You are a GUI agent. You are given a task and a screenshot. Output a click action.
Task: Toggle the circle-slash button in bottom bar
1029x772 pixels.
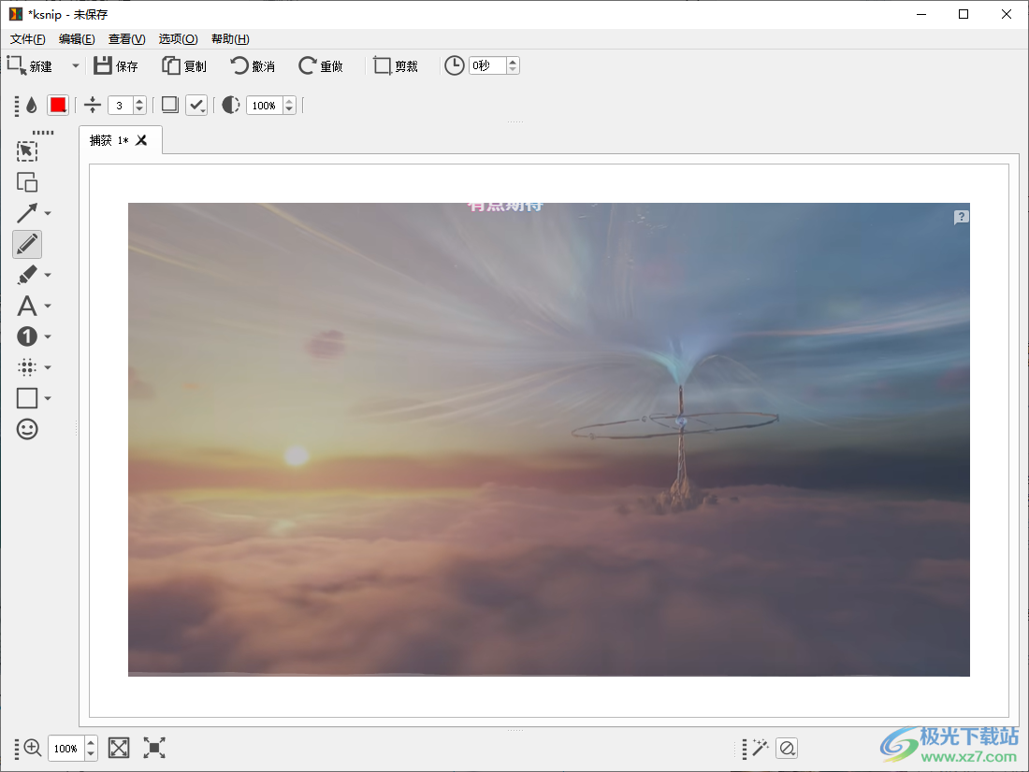tap(787, 748)
